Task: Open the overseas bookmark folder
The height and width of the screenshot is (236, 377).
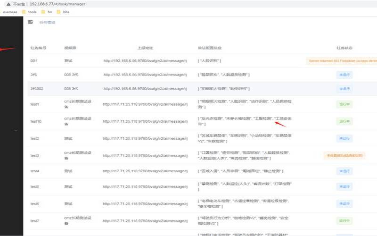Action: click(10, 12)
